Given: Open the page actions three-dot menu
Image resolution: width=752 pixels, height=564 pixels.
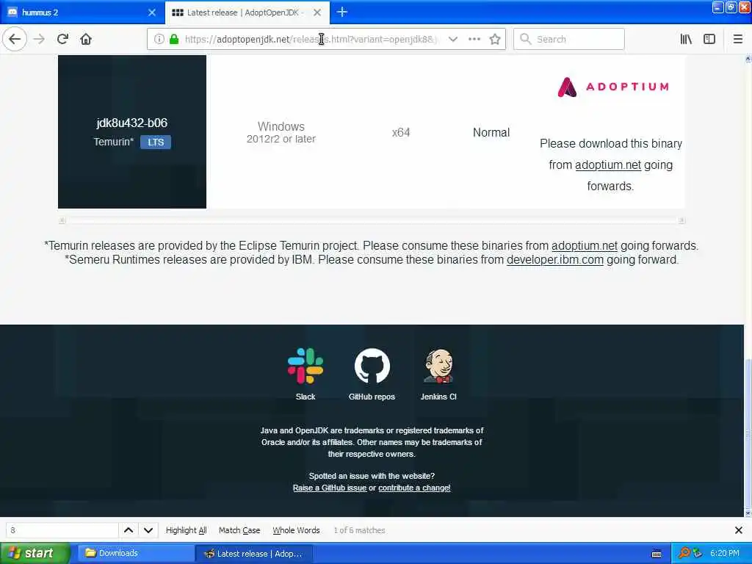Looking at the screenshot, I should pos(474,39).
